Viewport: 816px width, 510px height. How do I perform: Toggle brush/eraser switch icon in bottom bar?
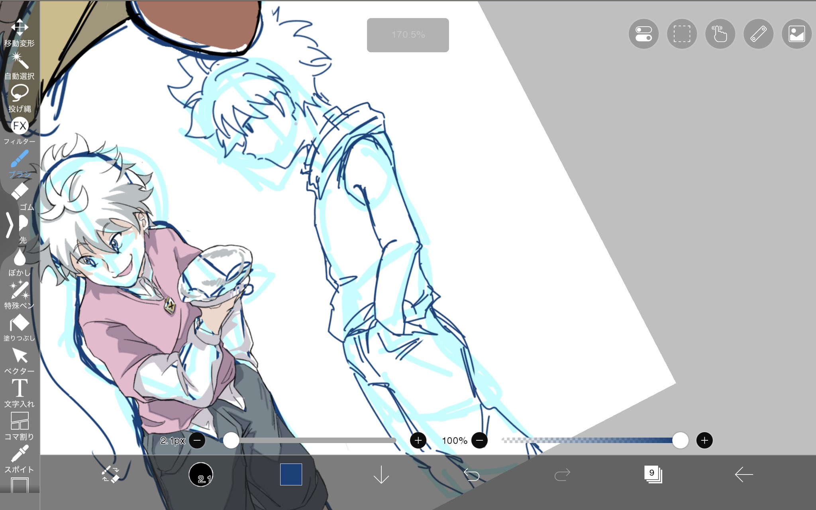tap(111, 474)
